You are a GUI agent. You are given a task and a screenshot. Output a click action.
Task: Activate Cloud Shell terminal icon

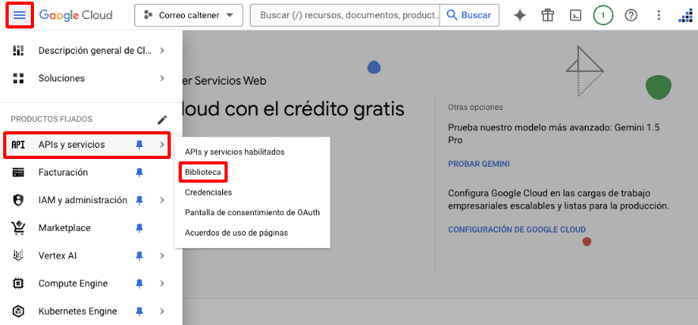tap(575, 15)
